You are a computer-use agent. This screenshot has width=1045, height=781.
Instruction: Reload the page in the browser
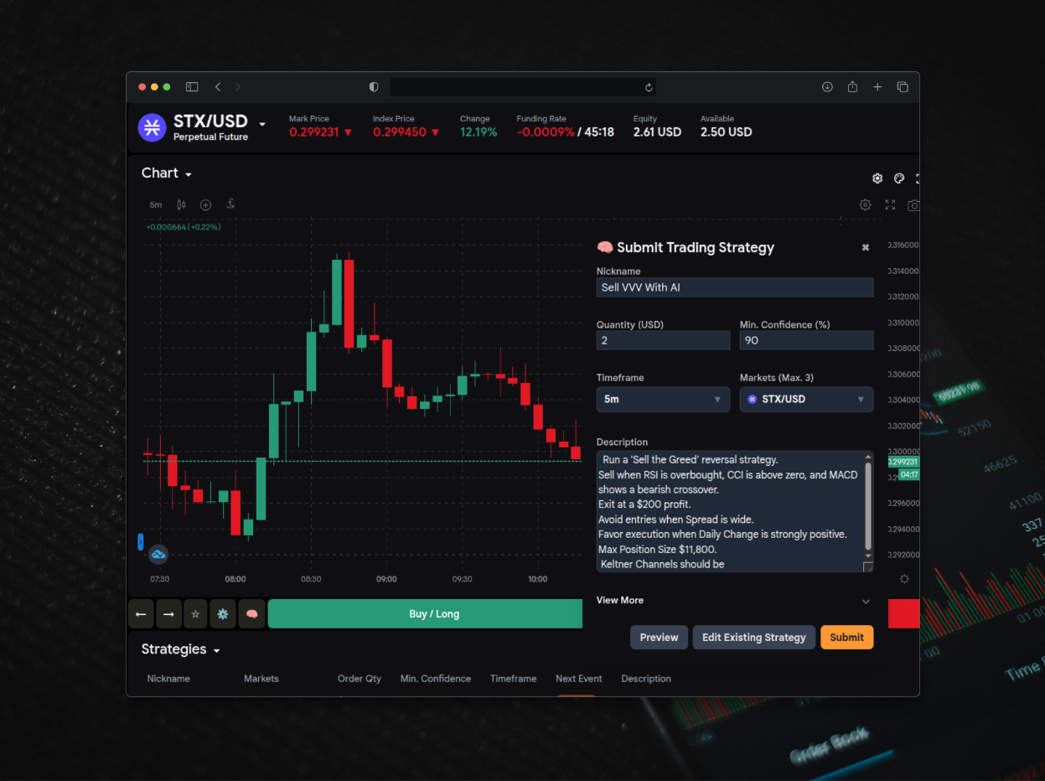[x=649, y=87]
